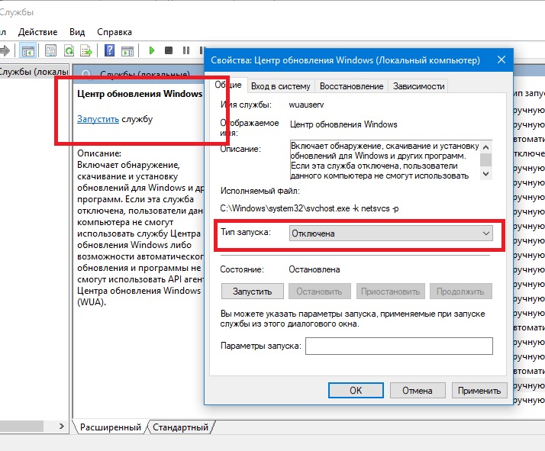The height and width of the screenshot is (451, 545).
Task: Click the Продолжить button
Action: (x=460, y=292)
